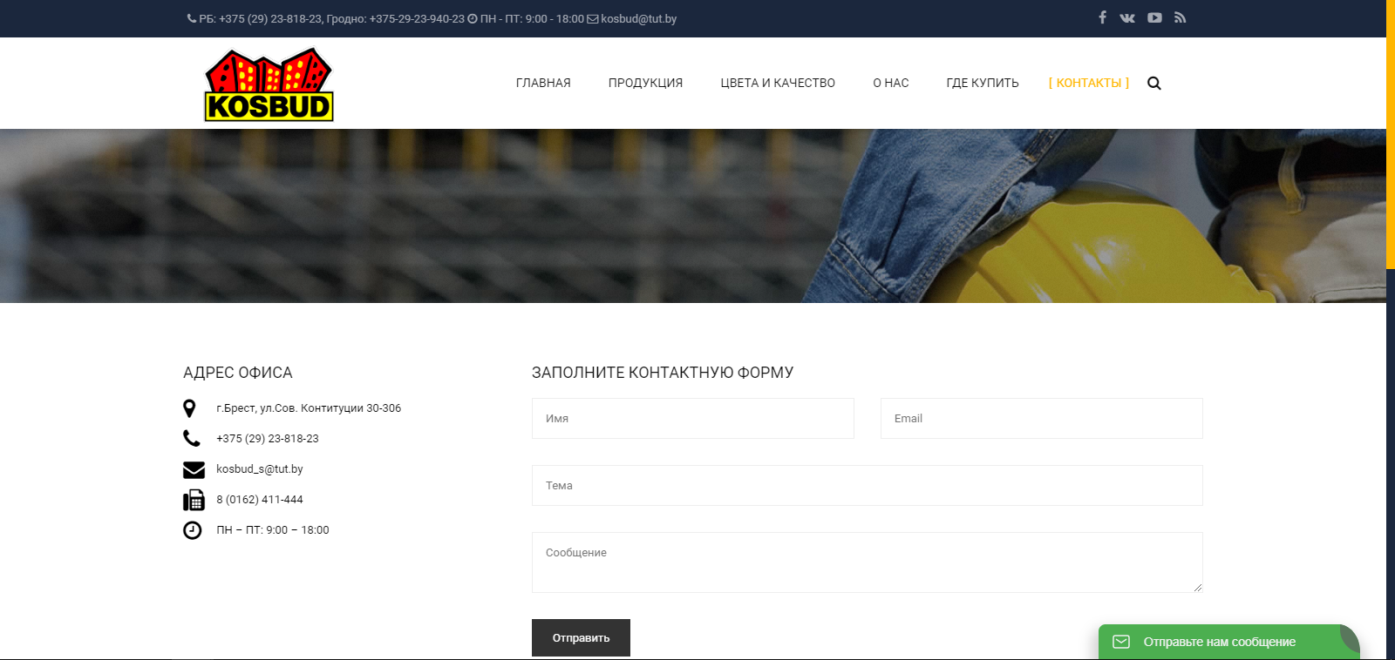Click the envelope icon in green chat widget
The height and width of the screenshot is (660, 1395).
point(1121,642)
